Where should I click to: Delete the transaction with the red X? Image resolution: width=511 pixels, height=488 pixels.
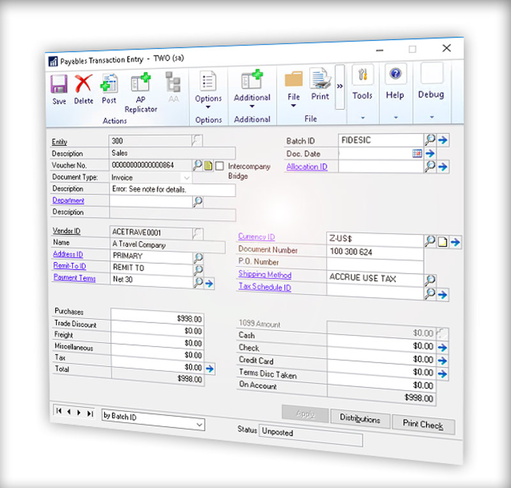click(84, 83)
